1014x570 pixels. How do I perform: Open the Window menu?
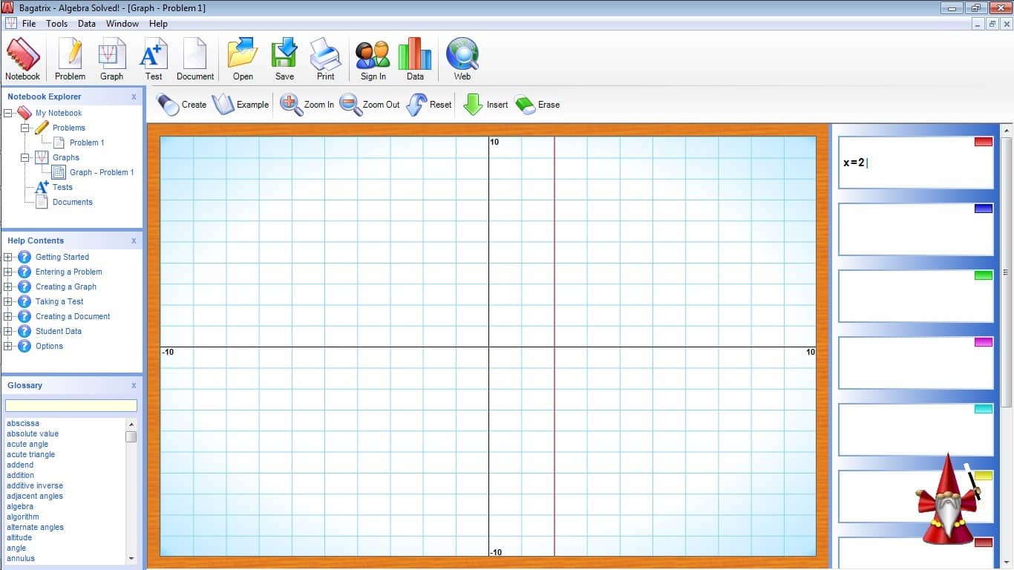tap(122, 24)
